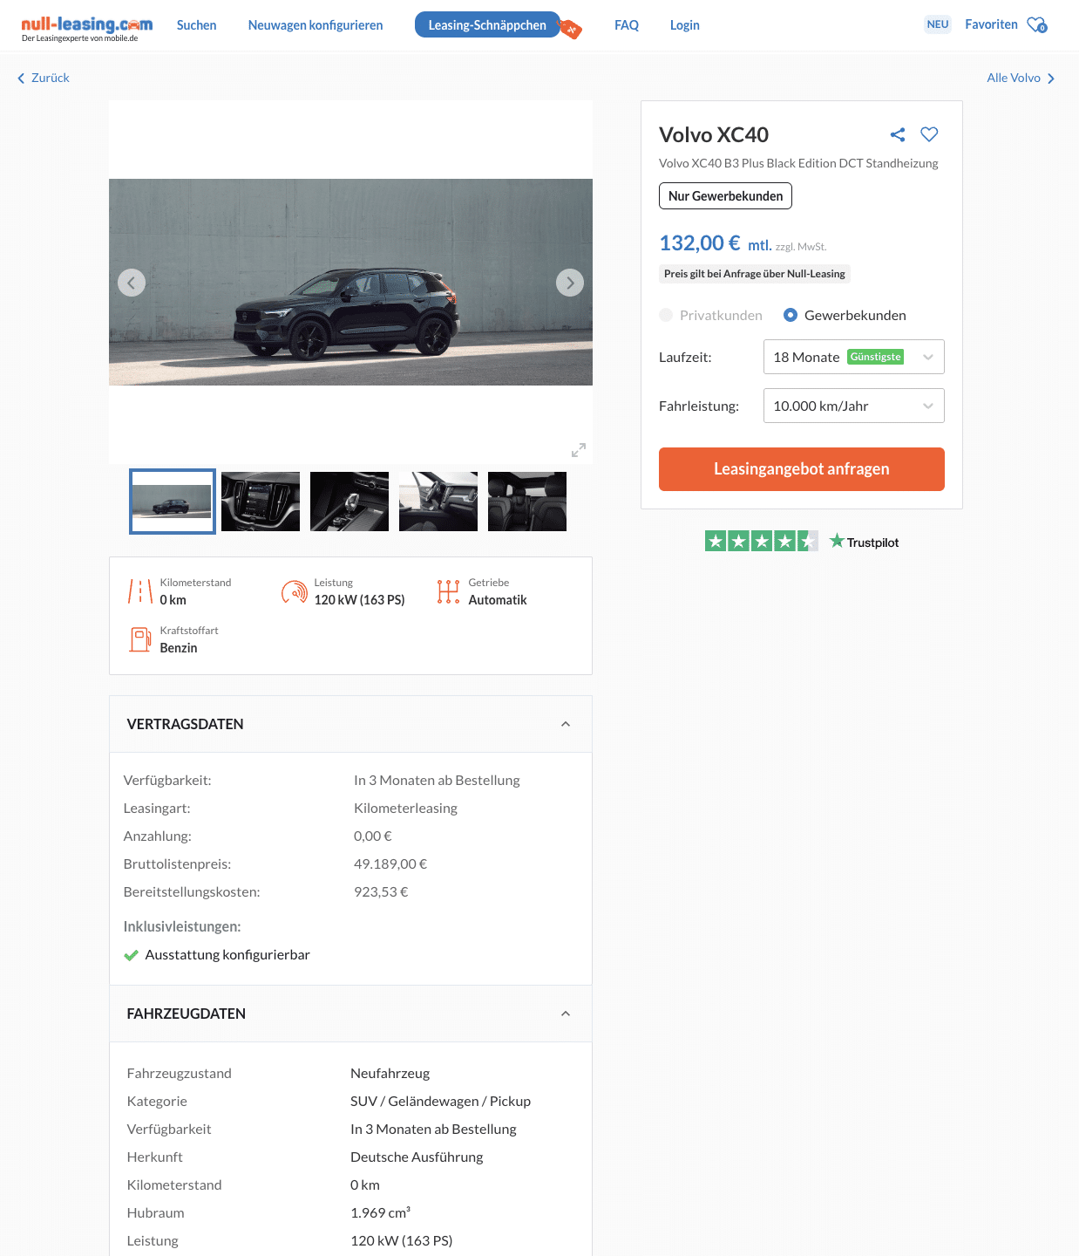Click the orange price tag icon beside Leasing-Schnäppchen
Image resolution: width=1079 pixels, height=1256 pixels.
click(570, 29)
